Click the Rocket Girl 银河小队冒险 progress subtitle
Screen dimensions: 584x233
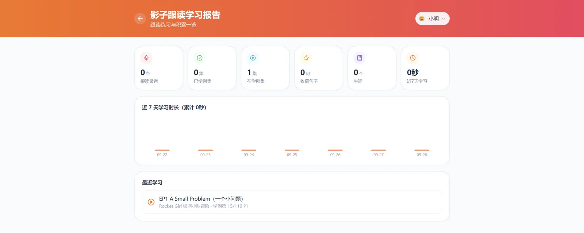203,206
